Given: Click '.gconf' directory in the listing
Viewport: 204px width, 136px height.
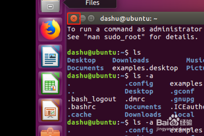Looking at the screenshot, I should [182, 91].
